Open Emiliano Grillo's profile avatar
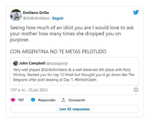 click(16, 15)
